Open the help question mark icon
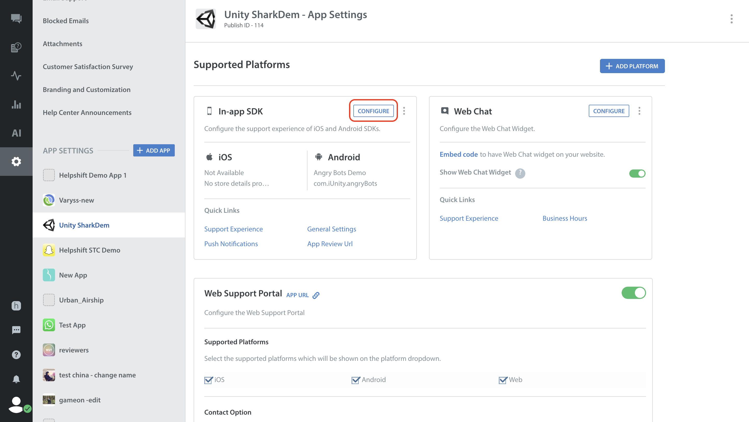The height and width of the screenshot is (422, 749). click(x=16, y=354)
